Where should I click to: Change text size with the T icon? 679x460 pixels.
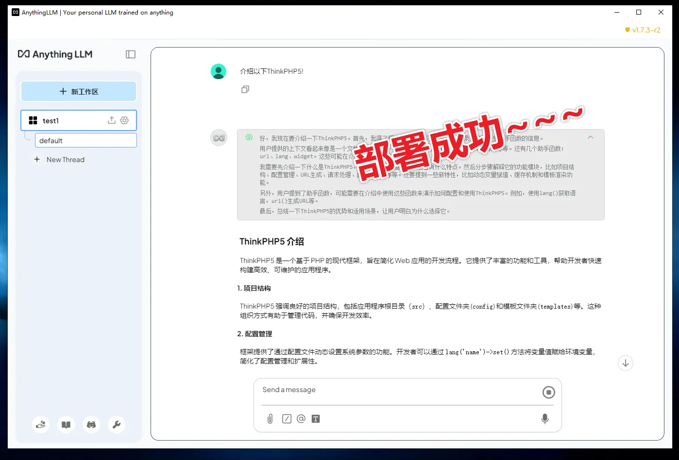pyautogui.click(x=316, y=419)
